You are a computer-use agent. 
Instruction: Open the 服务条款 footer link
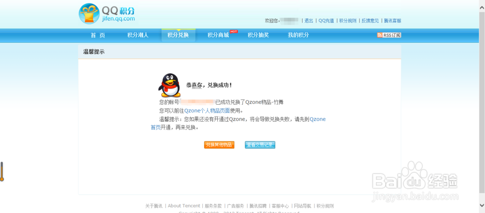pyautogui.click(x=213, y=206)
